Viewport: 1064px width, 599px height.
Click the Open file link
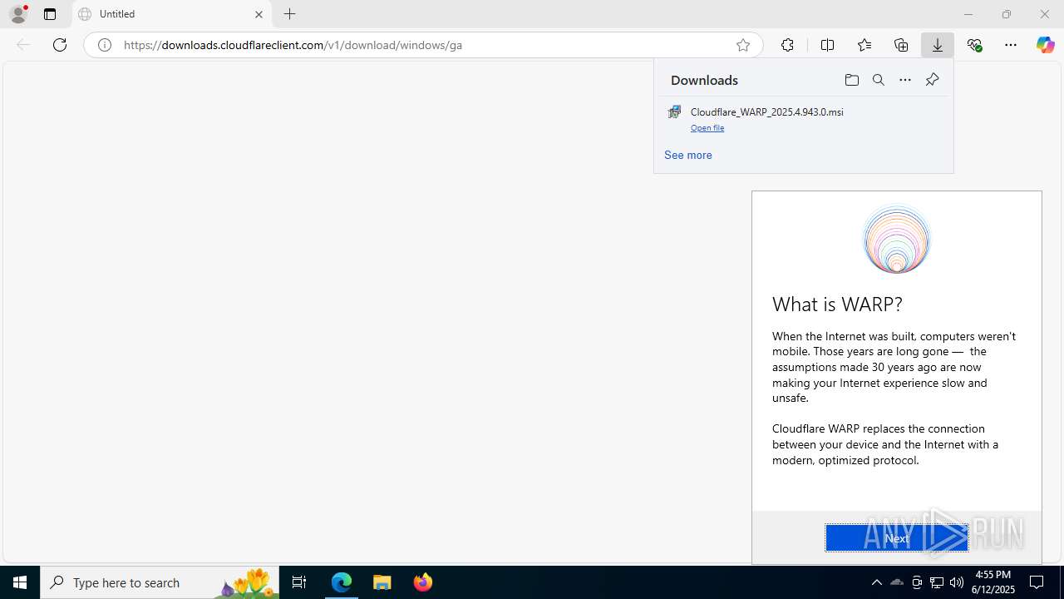click(707, 128)
